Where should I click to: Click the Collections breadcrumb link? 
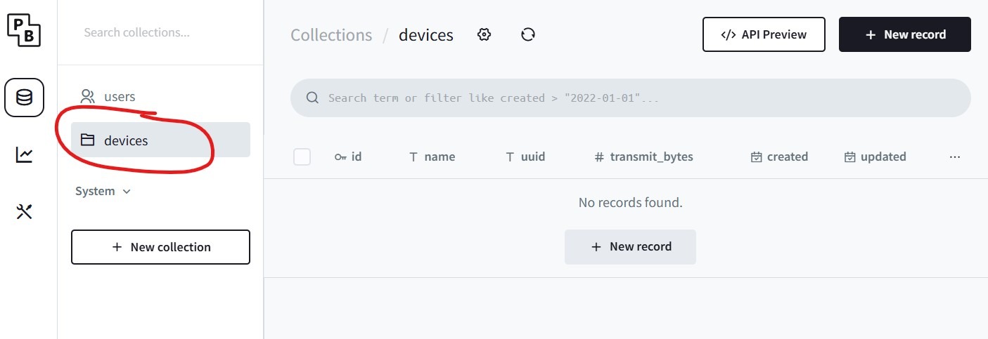click(x=331, y=35)
